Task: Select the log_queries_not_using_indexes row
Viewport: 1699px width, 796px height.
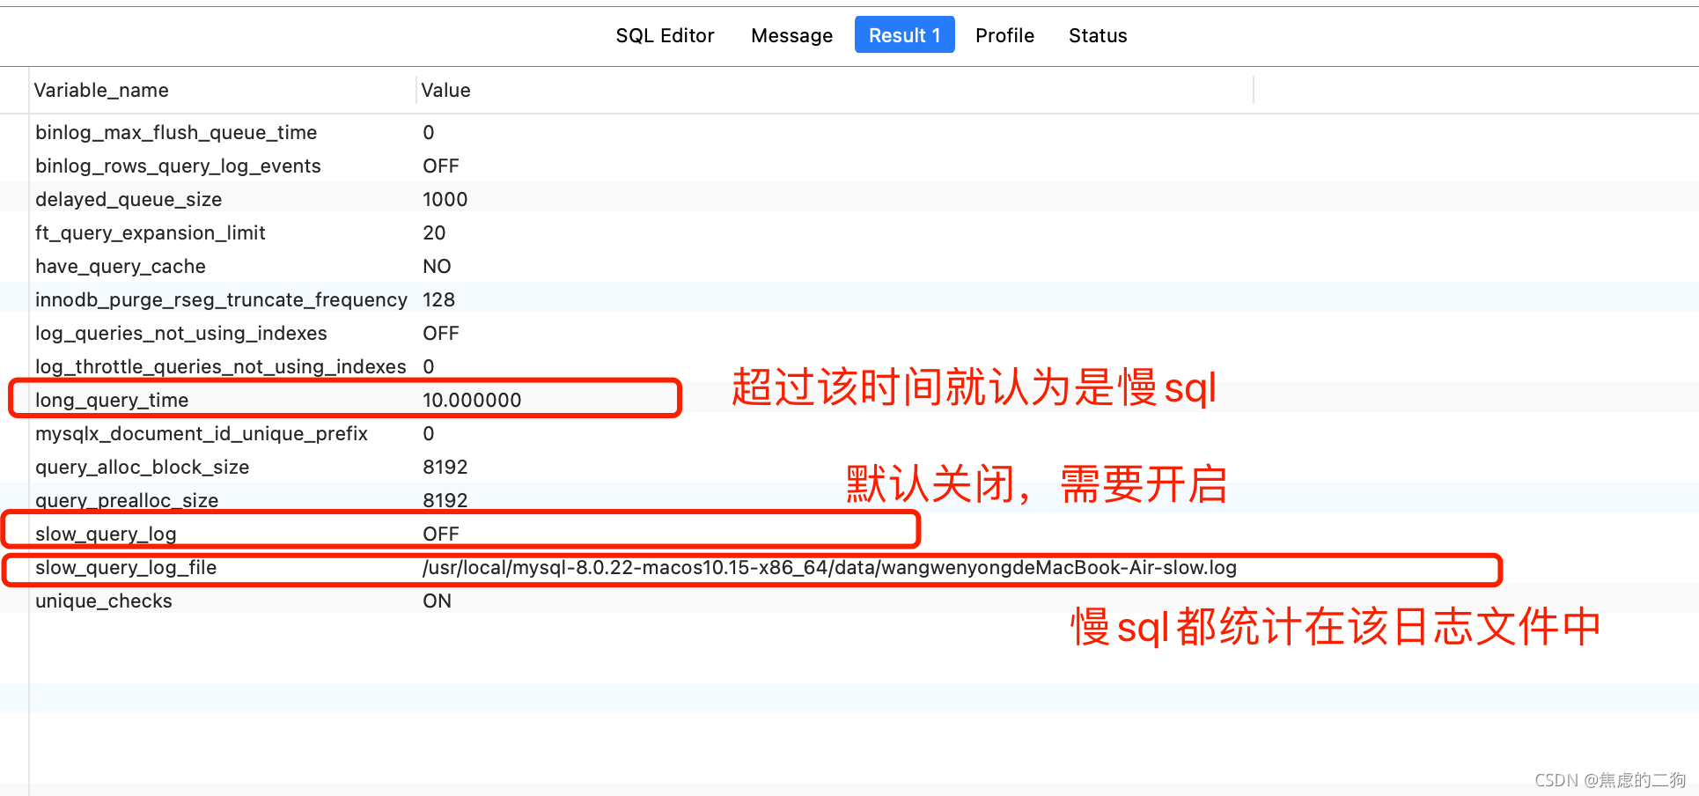Action: (x=180, y=333)
